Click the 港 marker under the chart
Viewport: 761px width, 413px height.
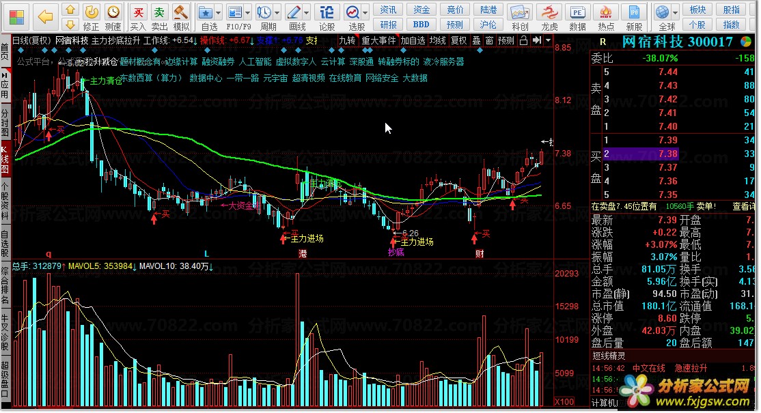tap(303, 253)
